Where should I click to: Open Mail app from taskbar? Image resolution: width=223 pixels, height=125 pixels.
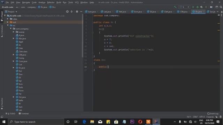pos(100,122)
